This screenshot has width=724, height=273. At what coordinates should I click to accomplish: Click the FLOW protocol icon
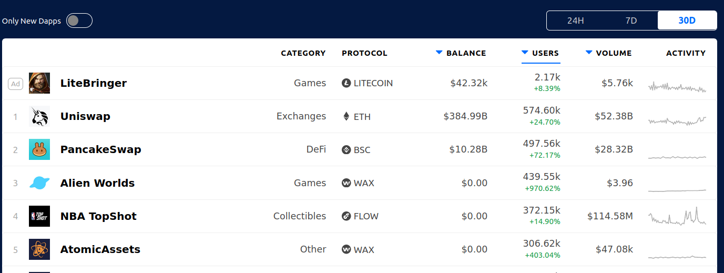[x=346, y=216]
